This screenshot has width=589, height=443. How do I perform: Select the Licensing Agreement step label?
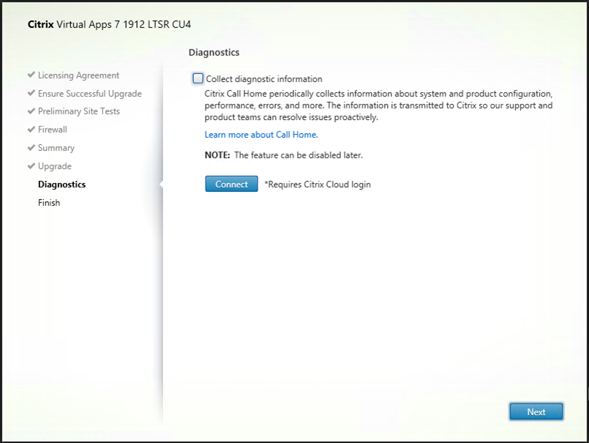(78, 75)
